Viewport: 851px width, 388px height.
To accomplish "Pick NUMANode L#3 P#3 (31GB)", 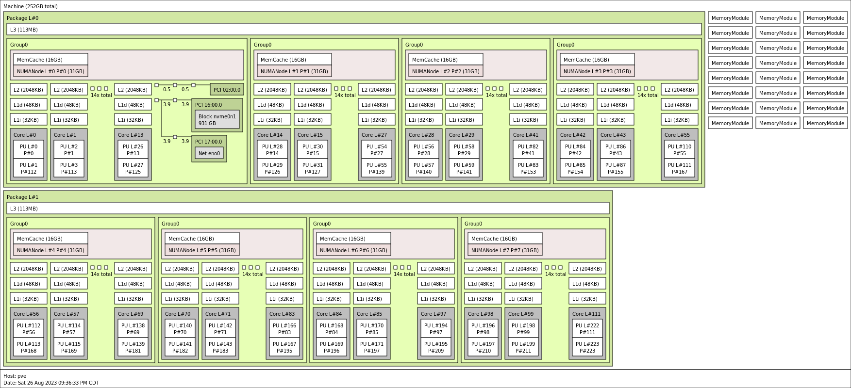I will 597,71.
